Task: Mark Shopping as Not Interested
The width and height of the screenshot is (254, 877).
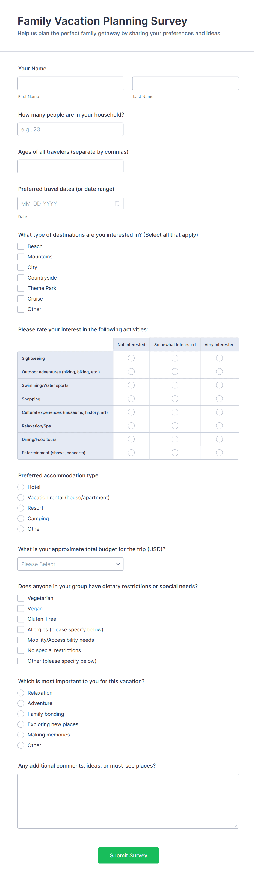Action: (131, 399)
